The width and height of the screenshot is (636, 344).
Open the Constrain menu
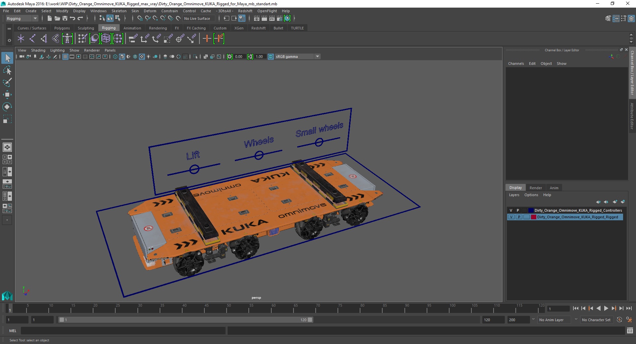[x=170, y=11]
